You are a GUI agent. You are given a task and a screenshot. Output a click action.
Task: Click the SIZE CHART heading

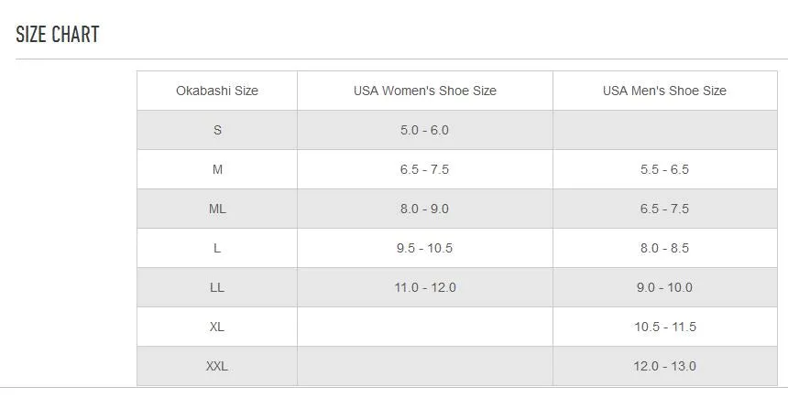58,35
